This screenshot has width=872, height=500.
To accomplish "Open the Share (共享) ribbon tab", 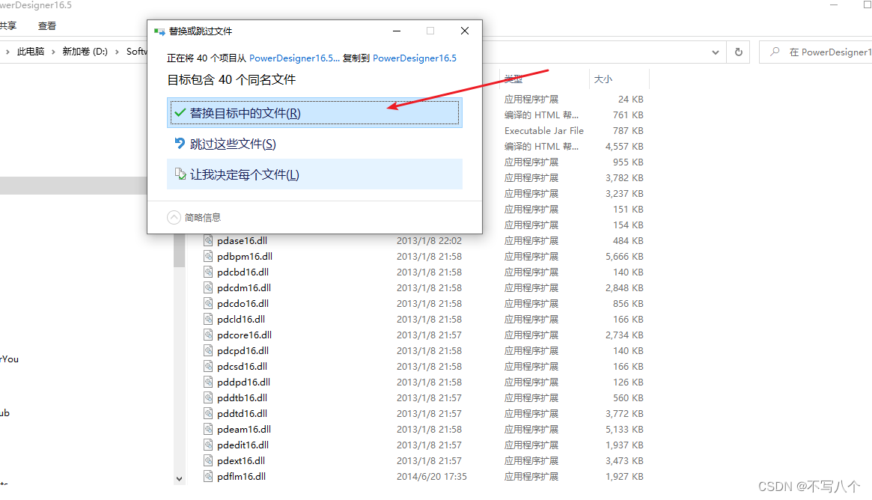I will click(x=7, y=25).
